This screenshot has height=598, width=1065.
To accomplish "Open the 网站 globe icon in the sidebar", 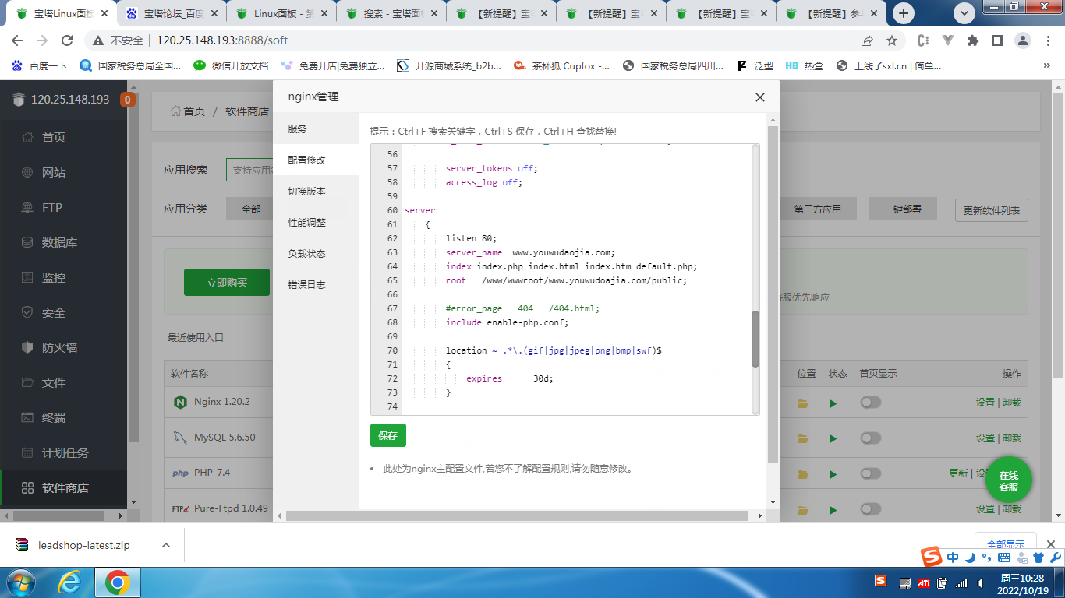I will pyautogui.click(x=28, y=173).
